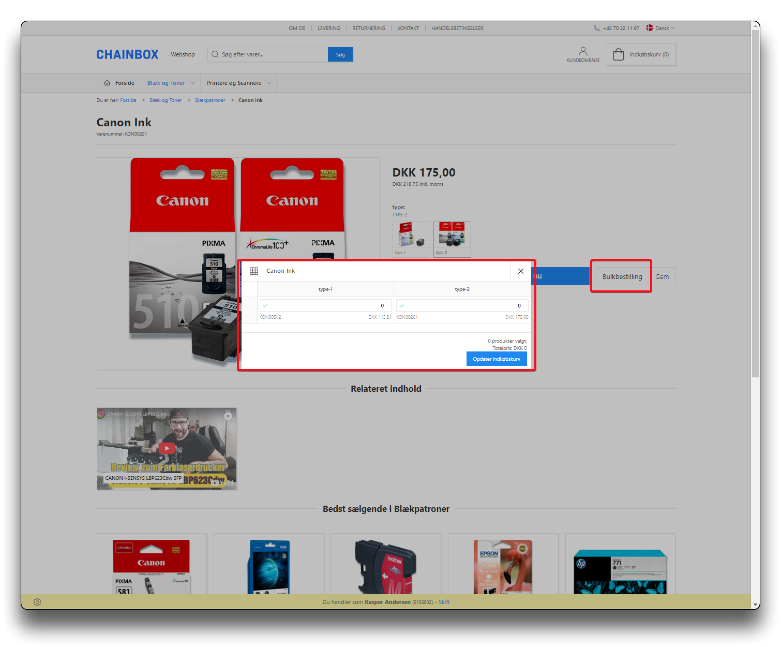Image resolution: width=781 pixels, height=647 pixels.
Task: Click the Skift link in the bottom bar
Action: (x=444, y=602)
